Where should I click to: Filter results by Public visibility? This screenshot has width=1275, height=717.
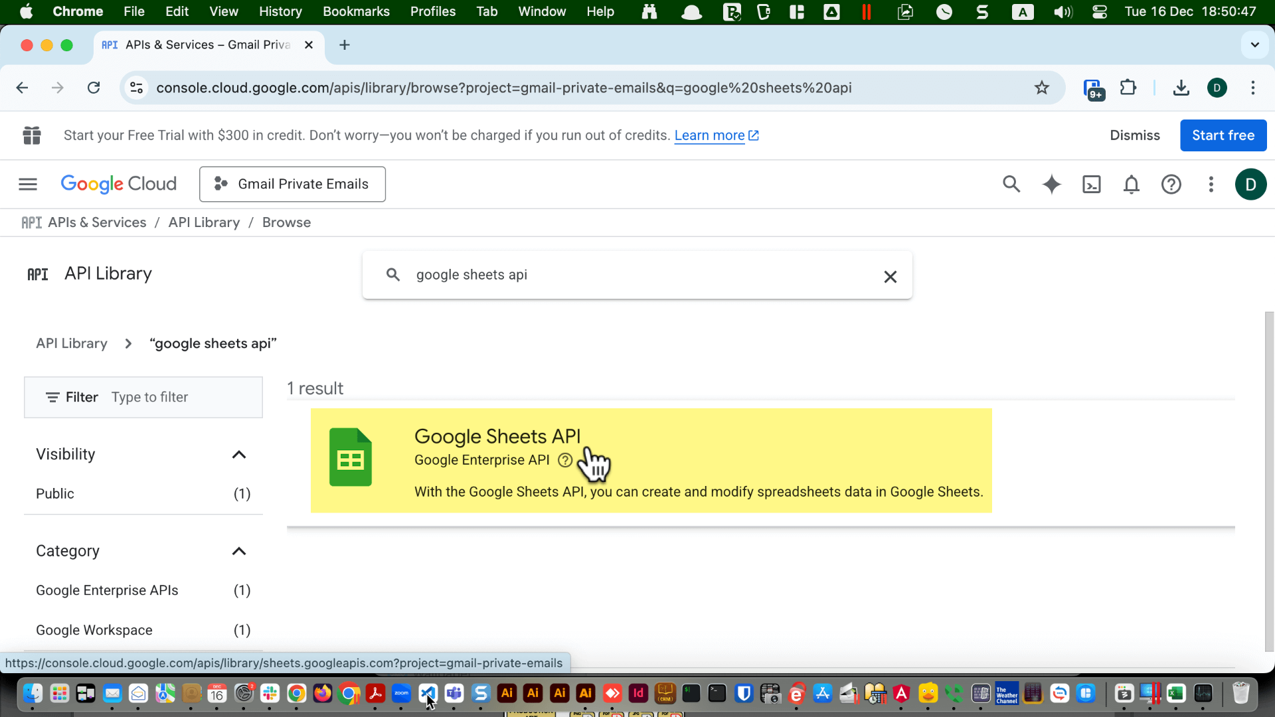[x=56, y=493]
